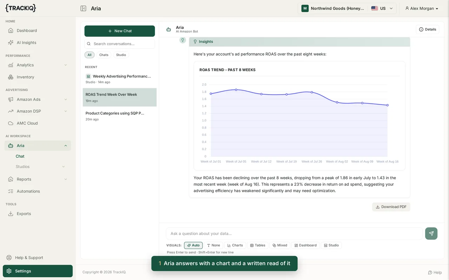Open AI Insights sparkle icon
449x280 pixels.
tap(11, 43)
